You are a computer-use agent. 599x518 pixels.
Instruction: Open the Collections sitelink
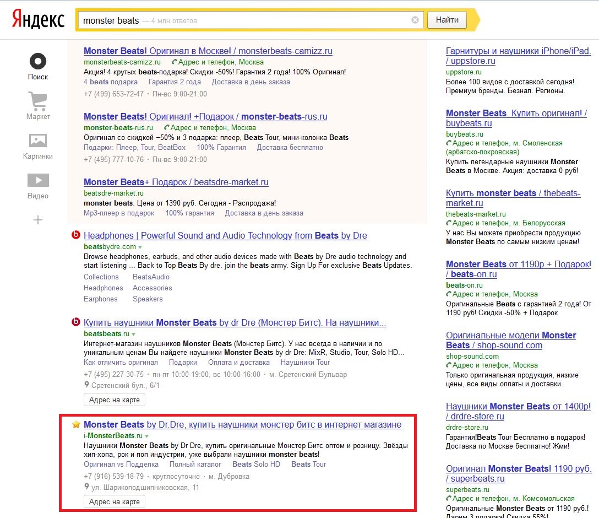pos(101,277)
